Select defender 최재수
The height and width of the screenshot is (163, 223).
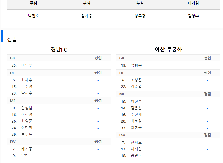(27, 80)
